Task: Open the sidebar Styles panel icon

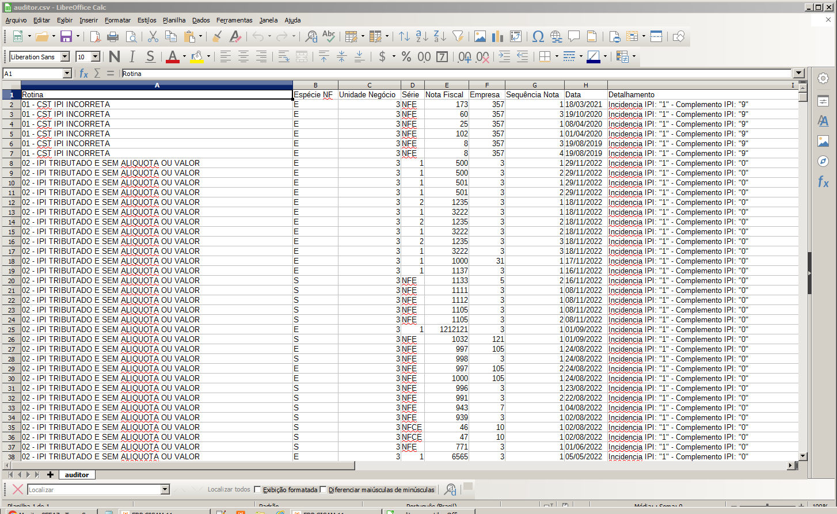Action: click(823, 121)
